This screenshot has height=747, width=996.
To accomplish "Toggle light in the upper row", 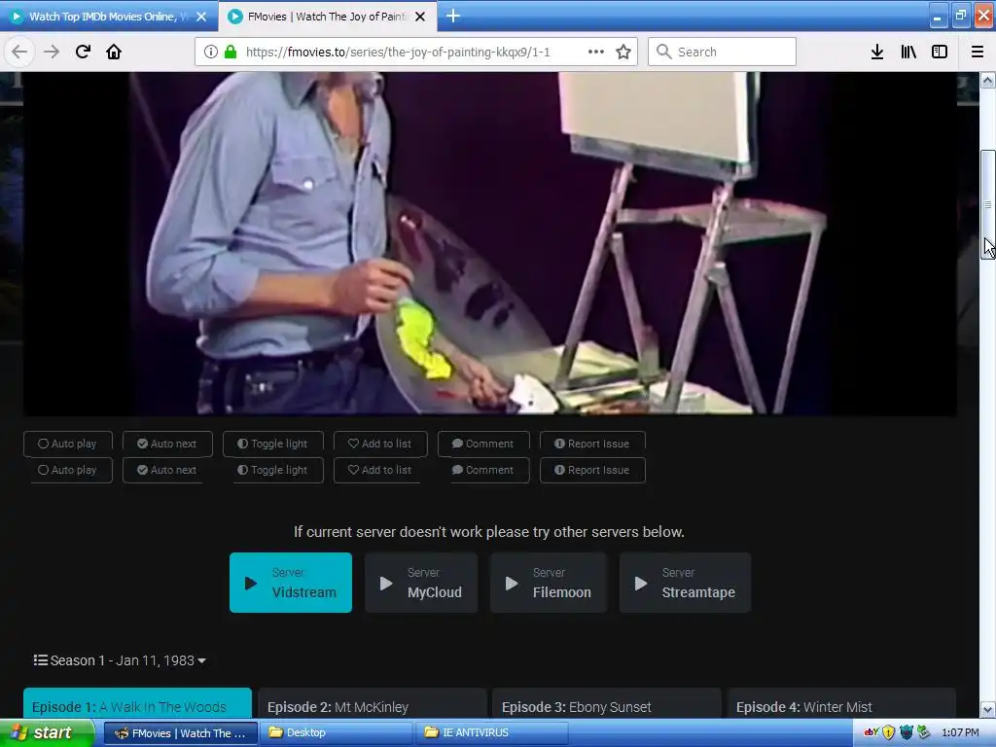I will click(273, 444).
